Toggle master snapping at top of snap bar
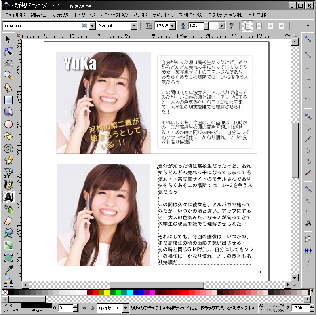This screenshot has height=315, width=316. [308, 39]
